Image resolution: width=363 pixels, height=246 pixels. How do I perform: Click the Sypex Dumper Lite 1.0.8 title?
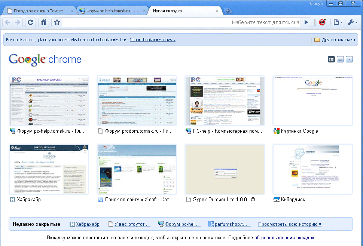(227, 200)
